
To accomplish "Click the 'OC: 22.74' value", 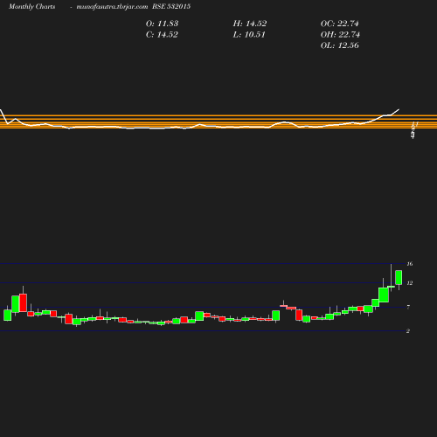I will 340,24.
